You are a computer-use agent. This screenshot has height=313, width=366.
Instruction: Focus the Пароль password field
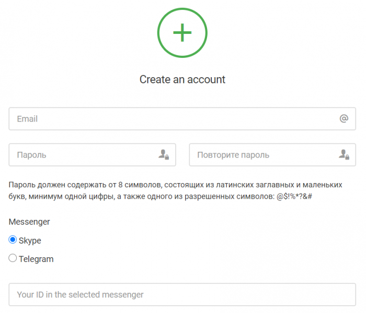pyautogui.click(x=92, y=155)
